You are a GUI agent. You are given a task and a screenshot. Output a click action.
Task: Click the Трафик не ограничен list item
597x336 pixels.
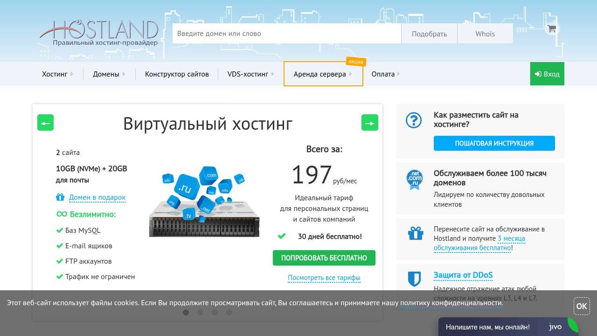[x=100, y=276]
